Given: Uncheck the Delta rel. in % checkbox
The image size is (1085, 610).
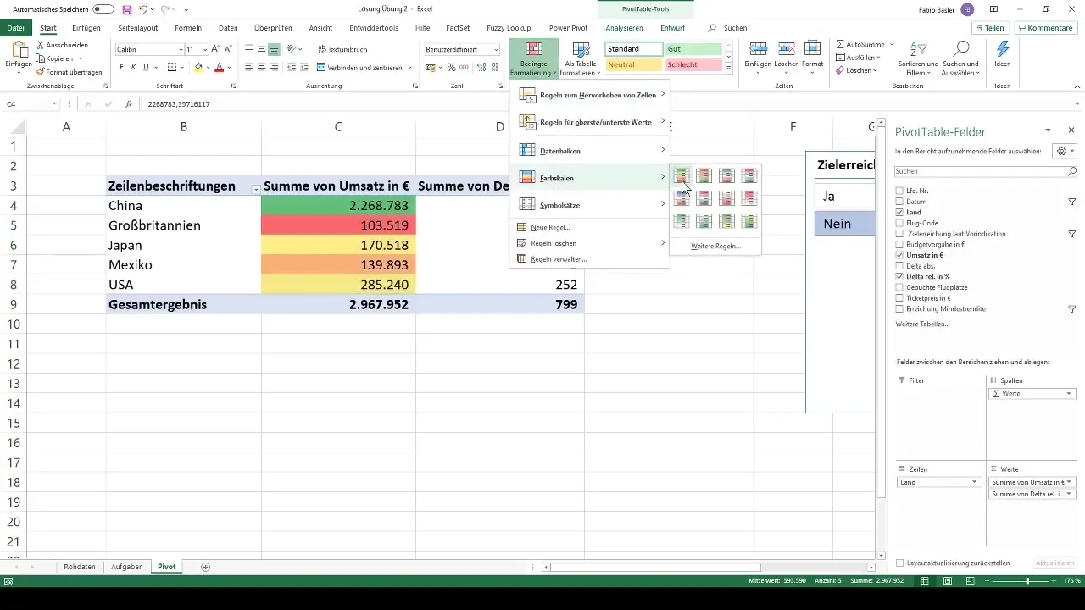Looking at the screenshot, I should point(899,277).
